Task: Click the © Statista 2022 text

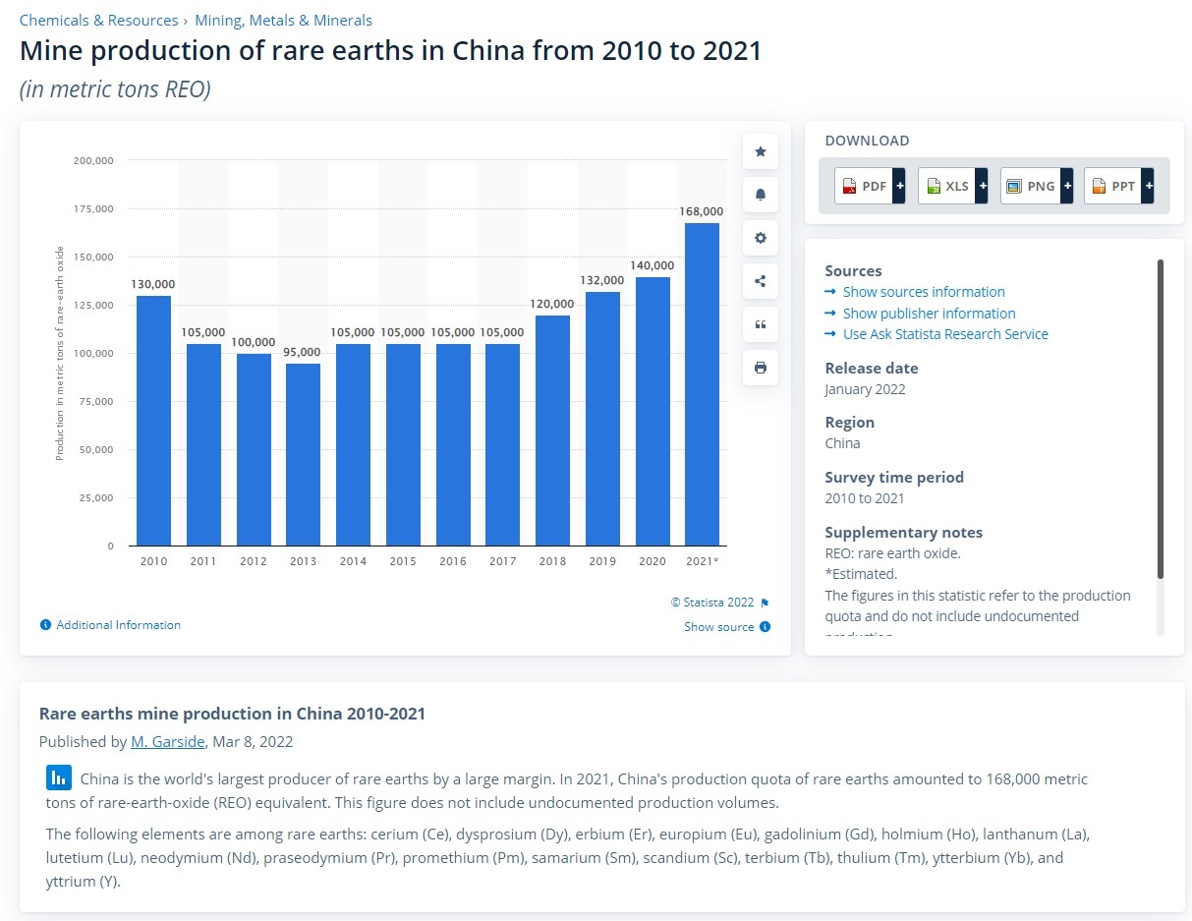Action: point(712,603)
